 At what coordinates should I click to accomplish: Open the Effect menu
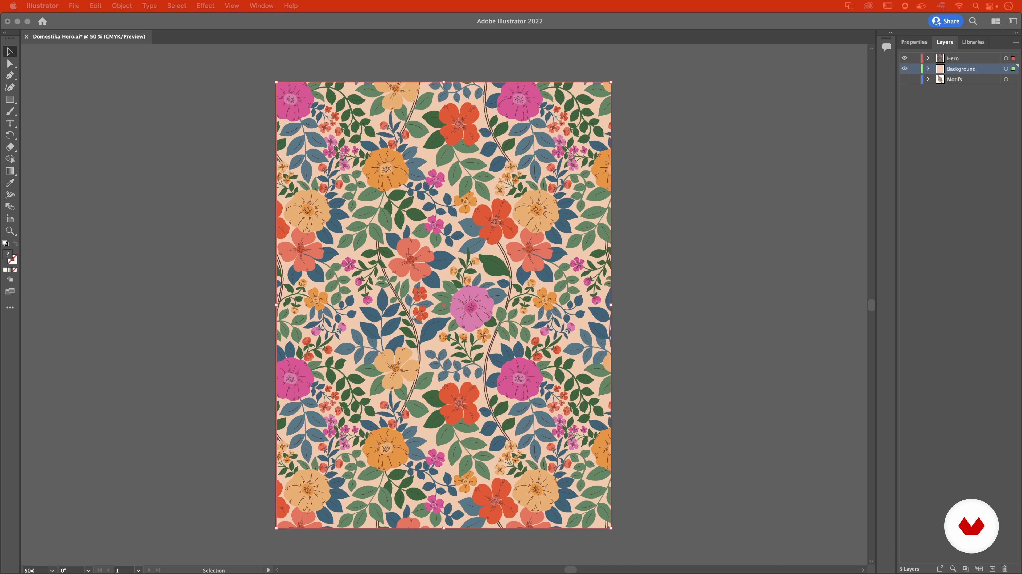coord(205,6)
